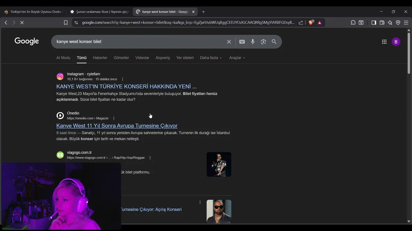The width and height of the screenshot is (412, 231).
Task: Bookmark this page using the bookmark icon
Action: (66, 22)
